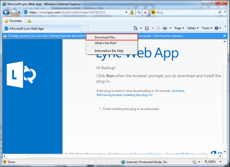Open 'Still having trouble installing the plug-in?' link

pos(125,95)
